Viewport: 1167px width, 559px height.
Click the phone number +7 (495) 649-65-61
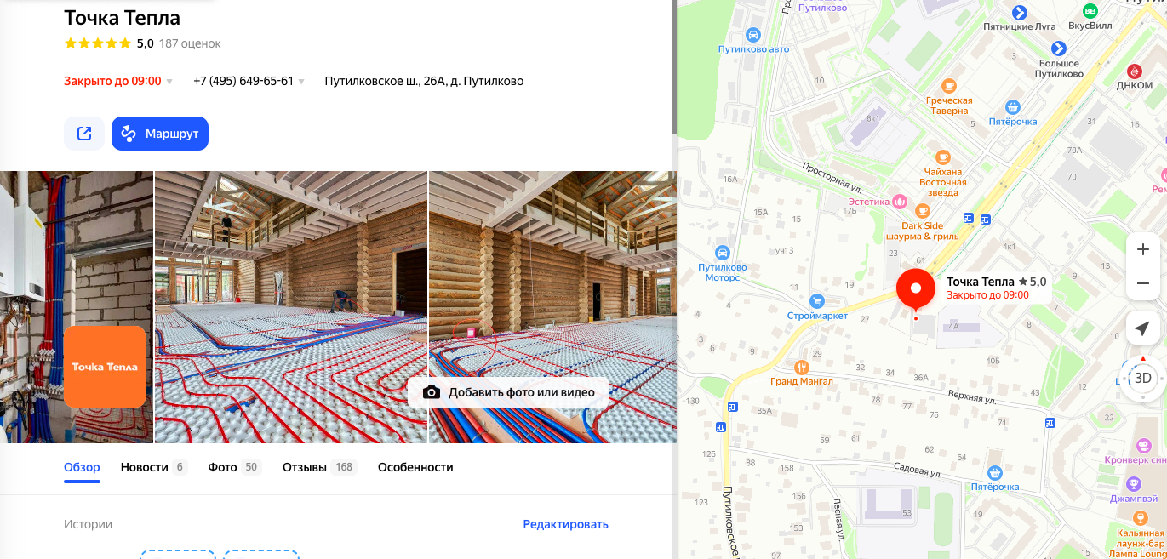(x=243, y=82)
